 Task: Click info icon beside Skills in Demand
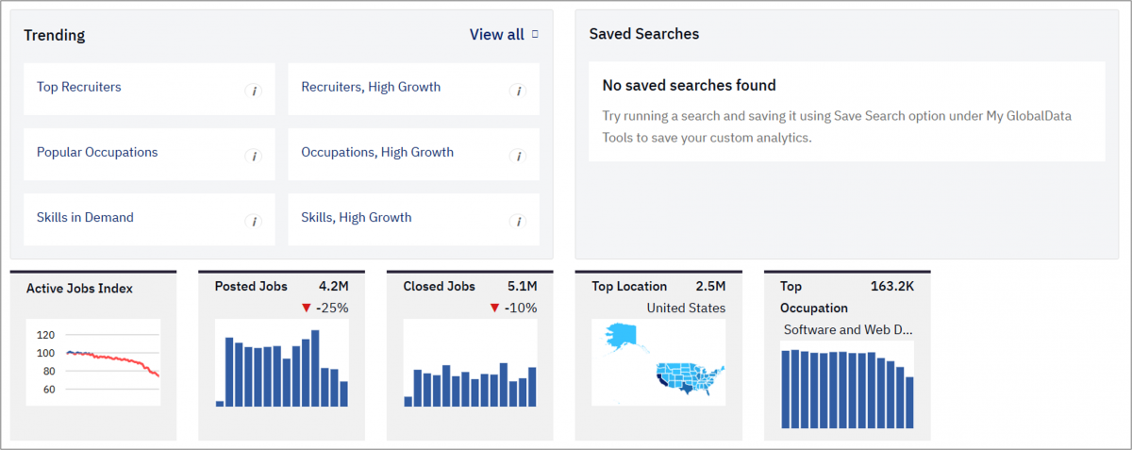click(253, 222)
